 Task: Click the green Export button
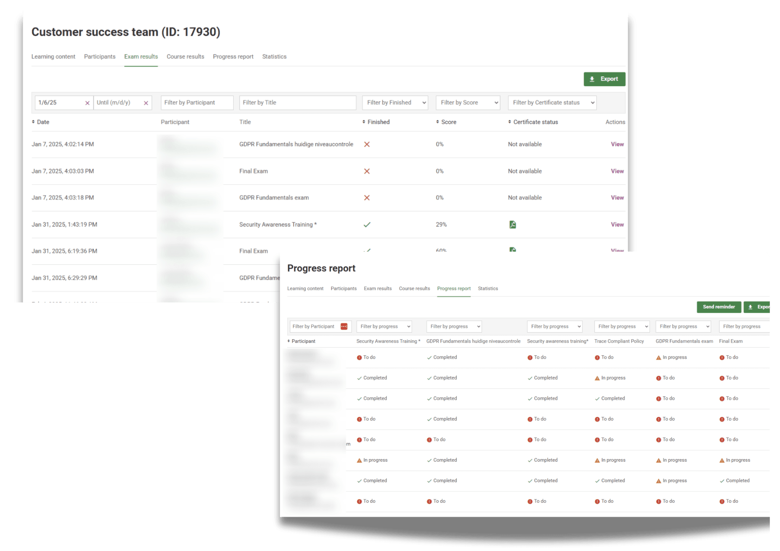click(604, 79)
